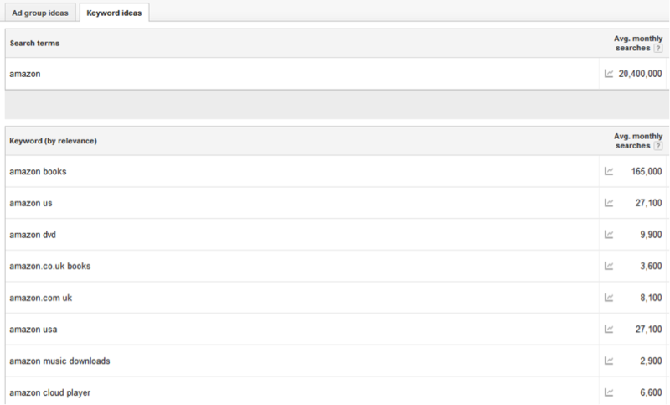View trend chart icon for amazon dvd
This screenshot has width=670, height=405.
tap(609, 234)
